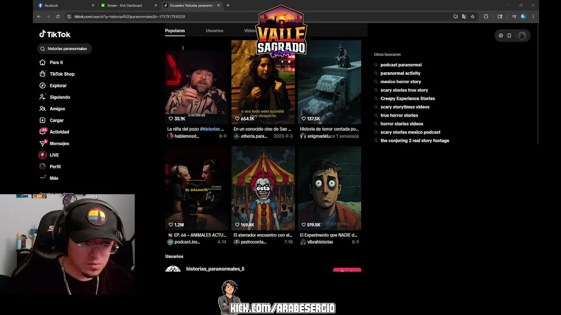Image resolution: width=561 pixels, height=315 pixels.
Task: Open the clown circus video thumbnail
Action: tap(263, 188)
